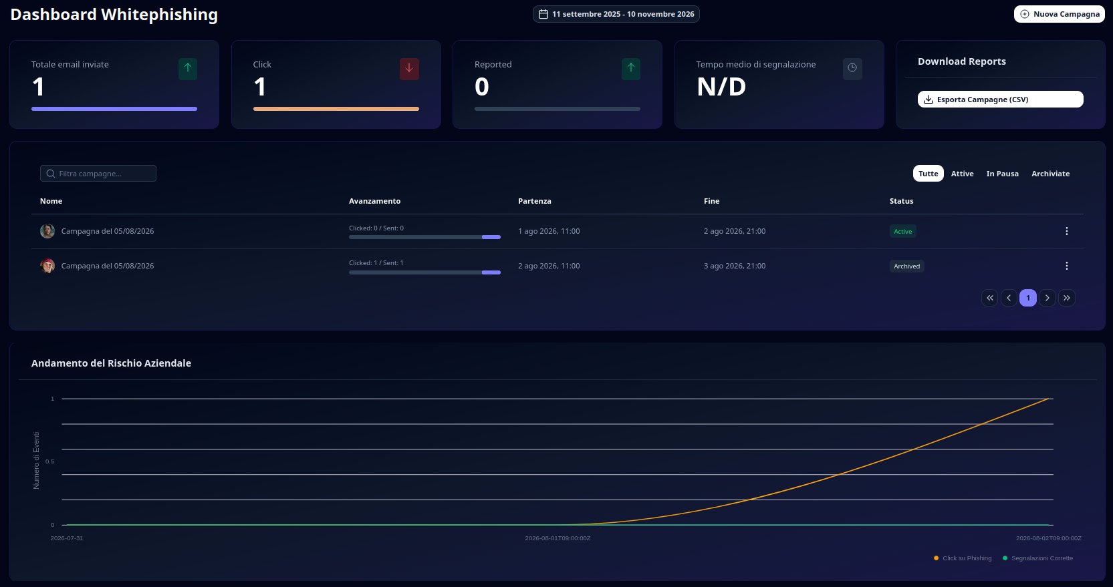Click the Status column header
The image size is (1113, 587).
pyautogui.click(x=902, y=201)
